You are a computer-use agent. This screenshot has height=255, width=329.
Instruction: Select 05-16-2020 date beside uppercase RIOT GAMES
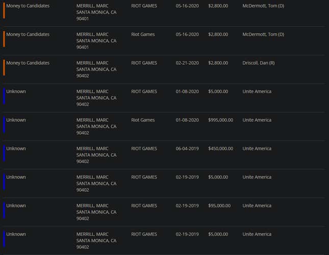[187, 6]
